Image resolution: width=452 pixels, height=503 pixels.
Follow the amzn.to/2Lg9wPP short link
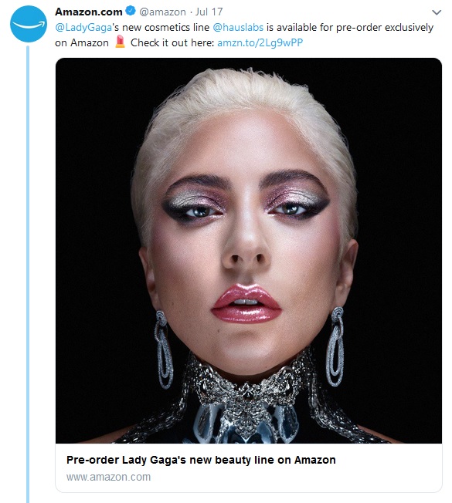[260, 42]
